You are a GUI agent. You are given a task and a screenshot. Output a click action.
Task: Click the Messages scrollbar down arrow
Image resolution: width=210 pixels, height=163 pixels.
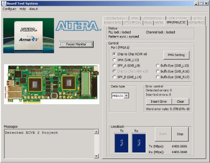[96, 156]
